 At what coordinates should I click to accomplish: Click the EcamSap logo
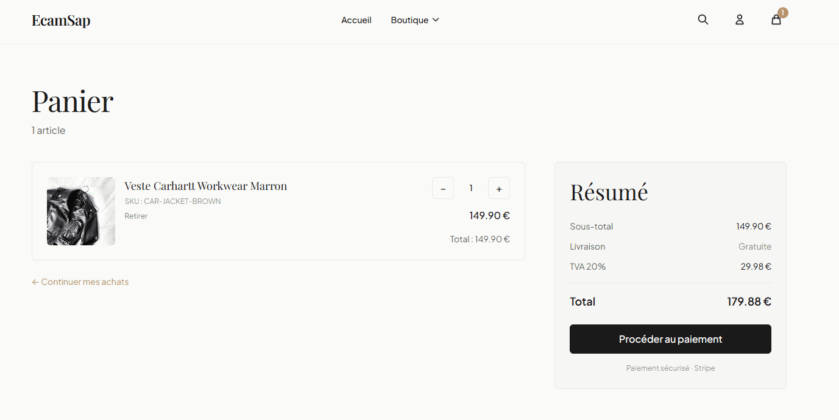click(x=61, y=20)
